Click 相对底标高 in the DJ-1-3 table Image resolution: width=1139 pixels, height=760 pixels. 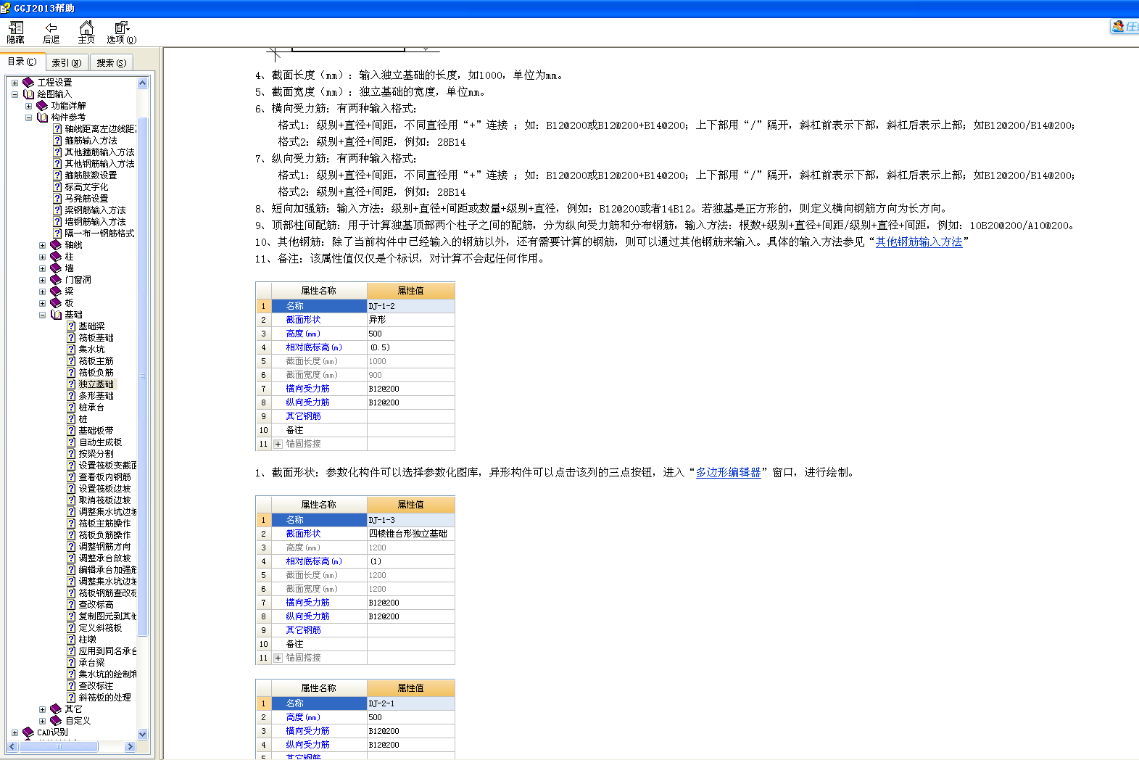click(x=314, y=561)
